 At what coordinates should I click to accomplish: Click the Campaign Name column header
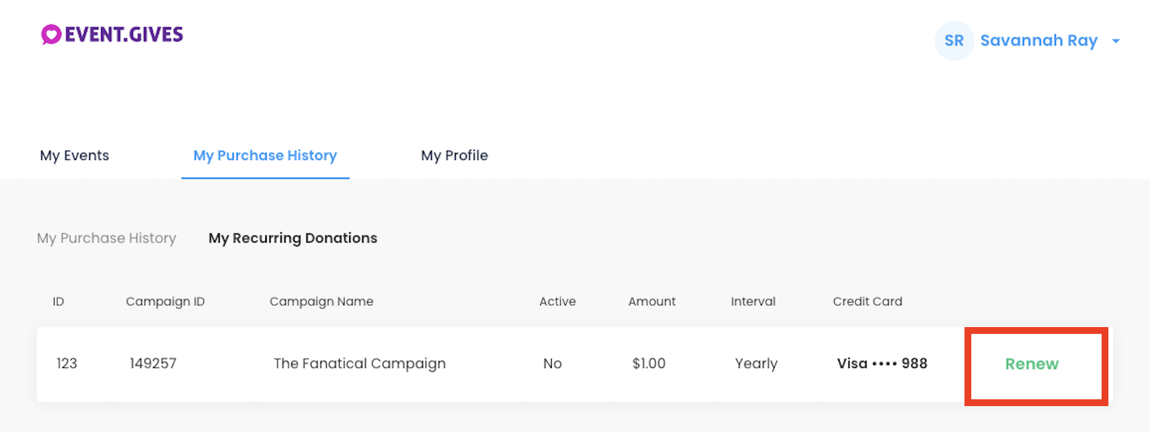[321, 301]
